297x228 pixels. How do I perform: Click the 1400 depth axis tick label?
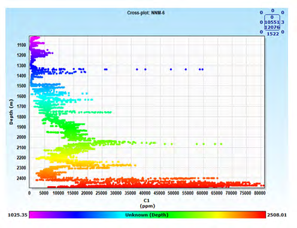click(22, 76)
